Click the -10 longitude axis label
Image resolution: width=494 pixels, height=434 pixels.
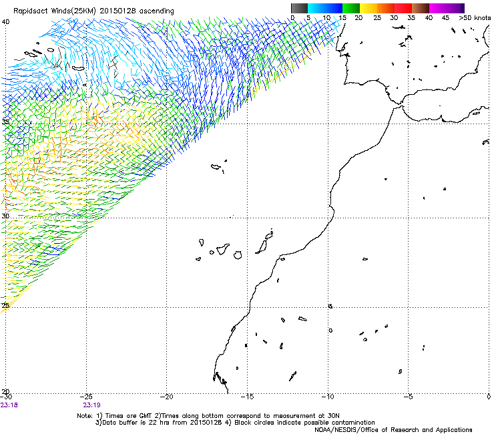(x=328, y=397)
